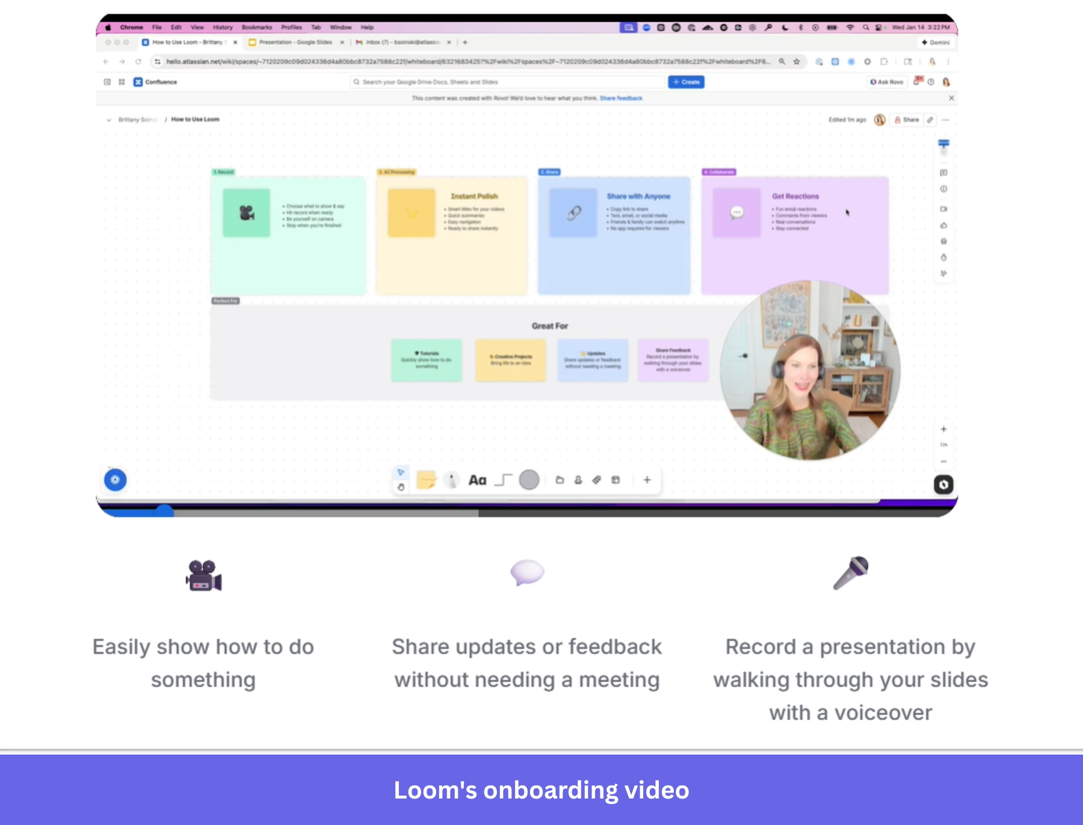Image resolution: width=1083 pixels, height=825 pixels.
Task: Open Confluence help icon
Action: click(931, 82)
